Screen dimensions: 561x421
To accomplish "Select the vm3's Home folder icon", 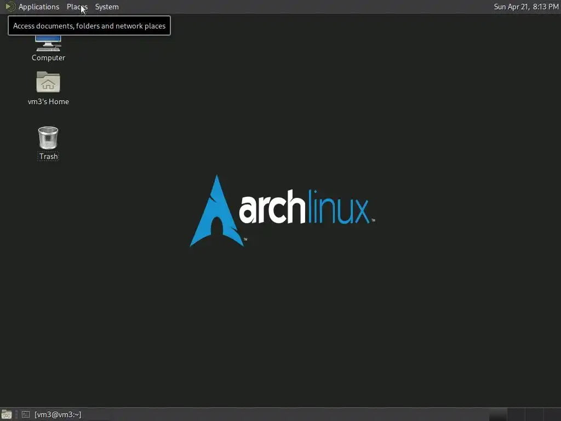I will [x=48, y=88].
